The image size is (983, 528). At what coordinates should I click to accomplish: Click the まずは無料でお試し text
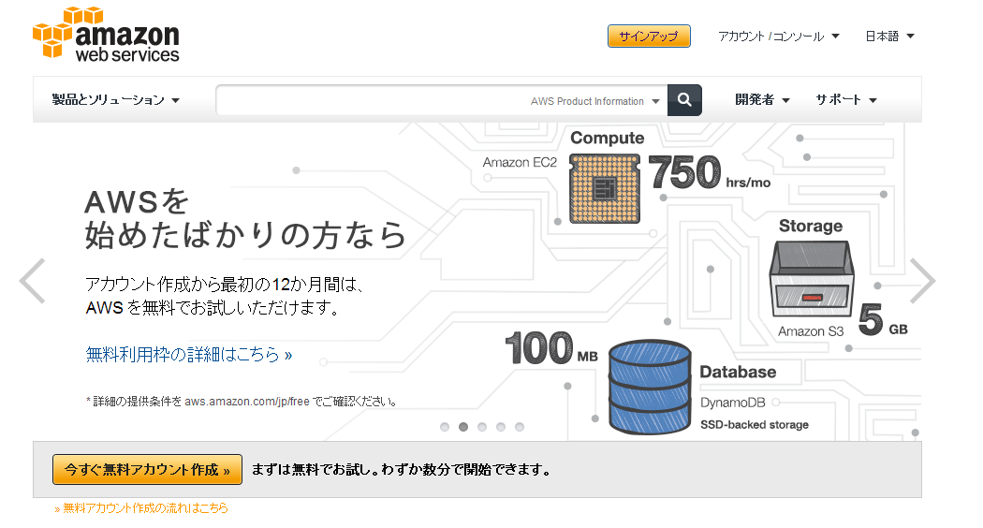(402, 470)
